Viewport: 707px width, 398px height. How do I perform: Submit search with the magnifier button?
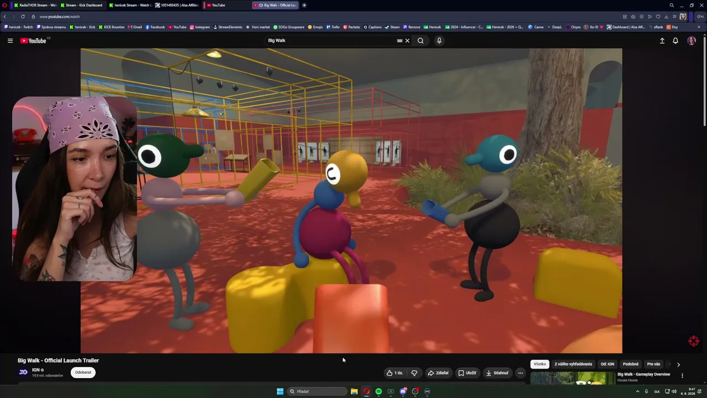coord(421,40)
